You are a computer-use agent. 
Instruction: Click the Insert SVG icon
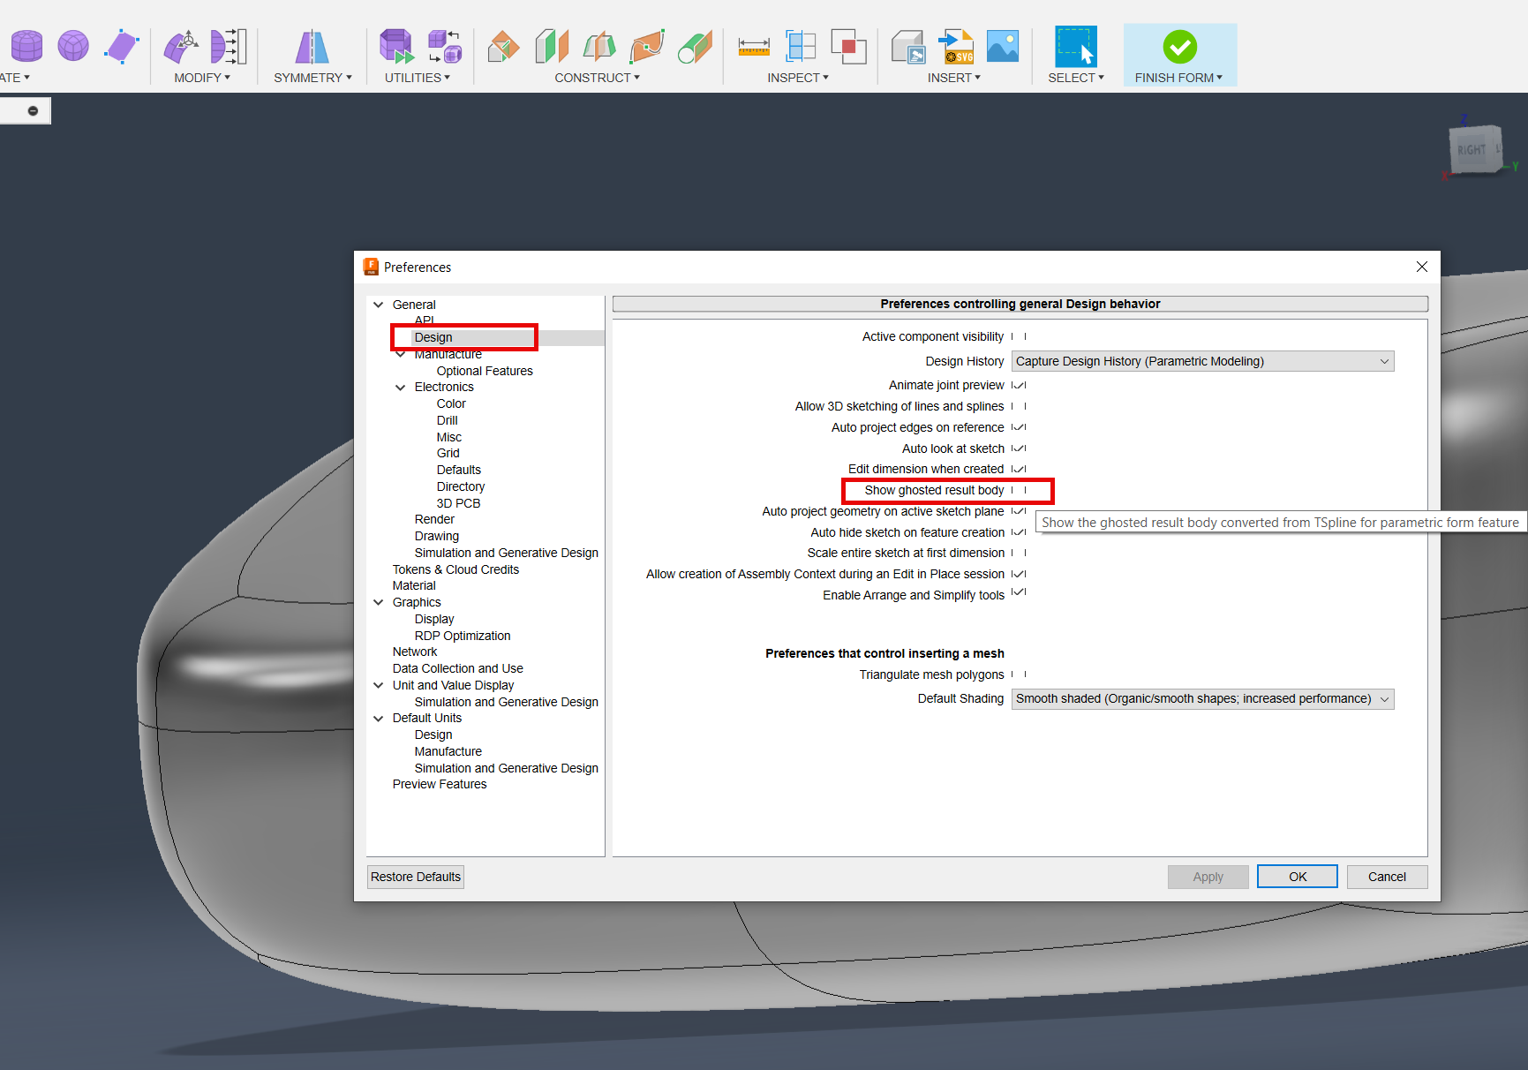tap(956, 46)
